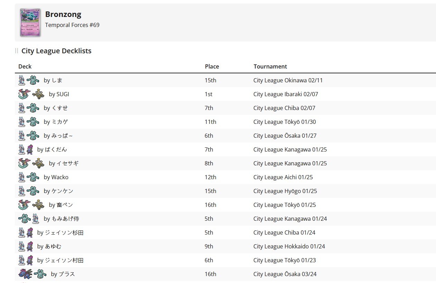436x283 pixels.
Task: Select the 9th place cell for あゆむ
Action: pos(209,246)
